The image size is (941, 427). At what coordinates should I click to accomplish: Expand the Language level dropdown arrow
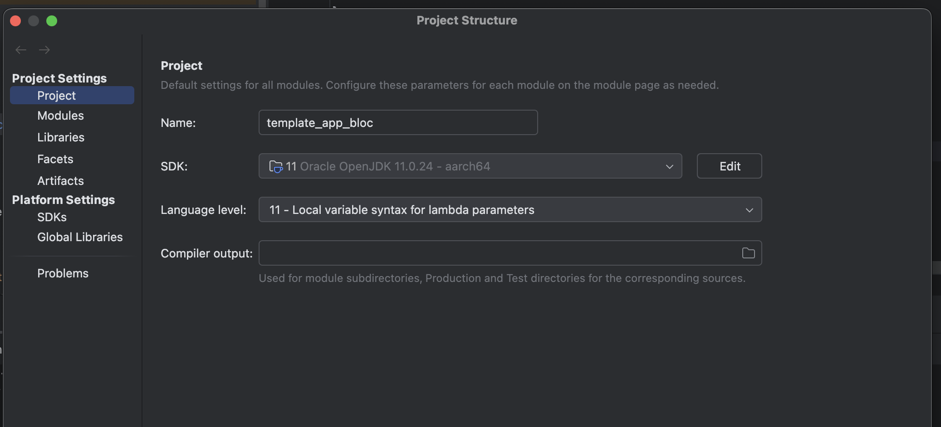[749, 210]
